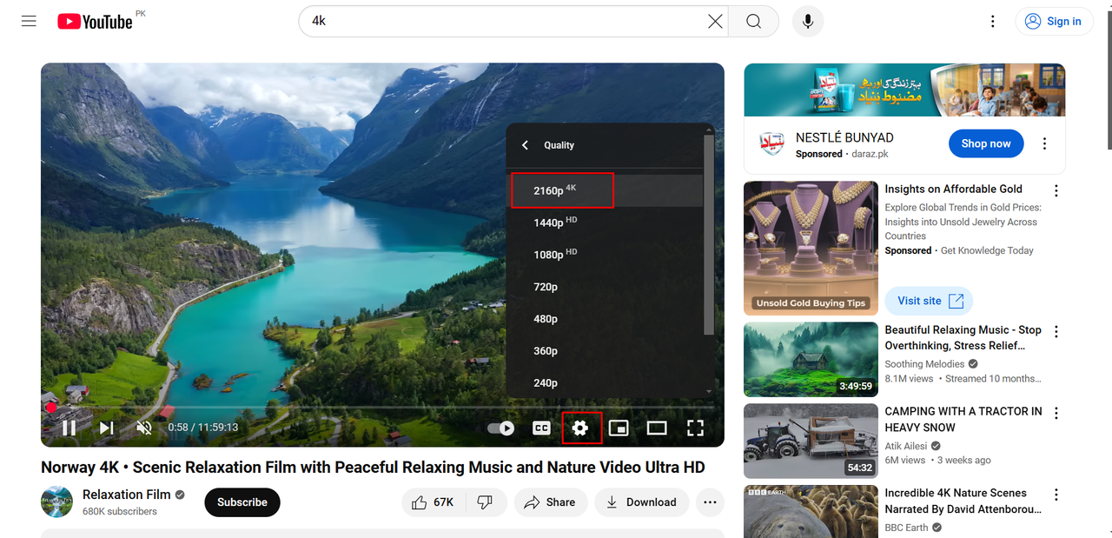This screenshot has width=1112, height=538.
Task: Select 240p quality
Action: point(605,383)
